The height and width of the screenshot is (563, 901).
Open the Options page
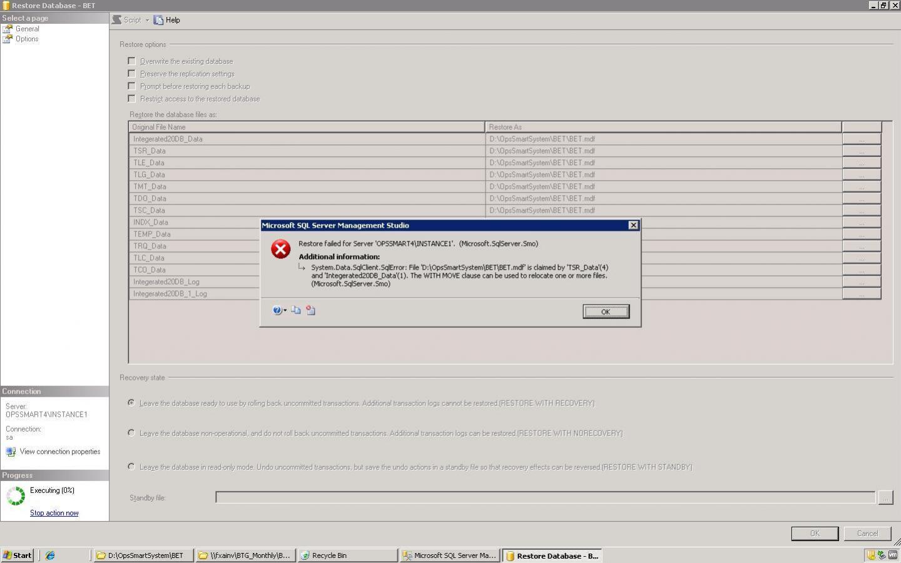tap(27, 39)
